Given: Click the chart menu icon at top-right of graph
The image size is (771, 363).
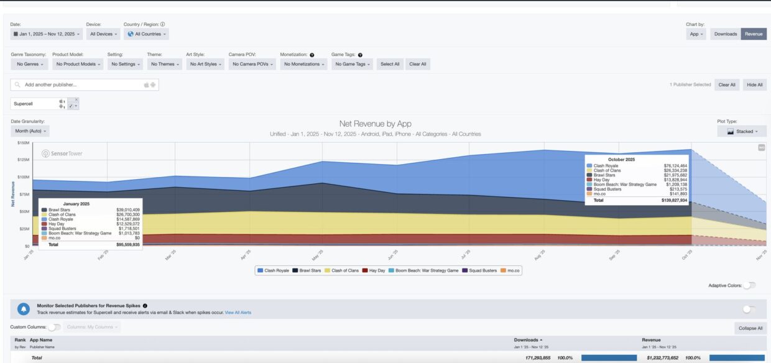Looking at the screenshot, I should 761,147.
